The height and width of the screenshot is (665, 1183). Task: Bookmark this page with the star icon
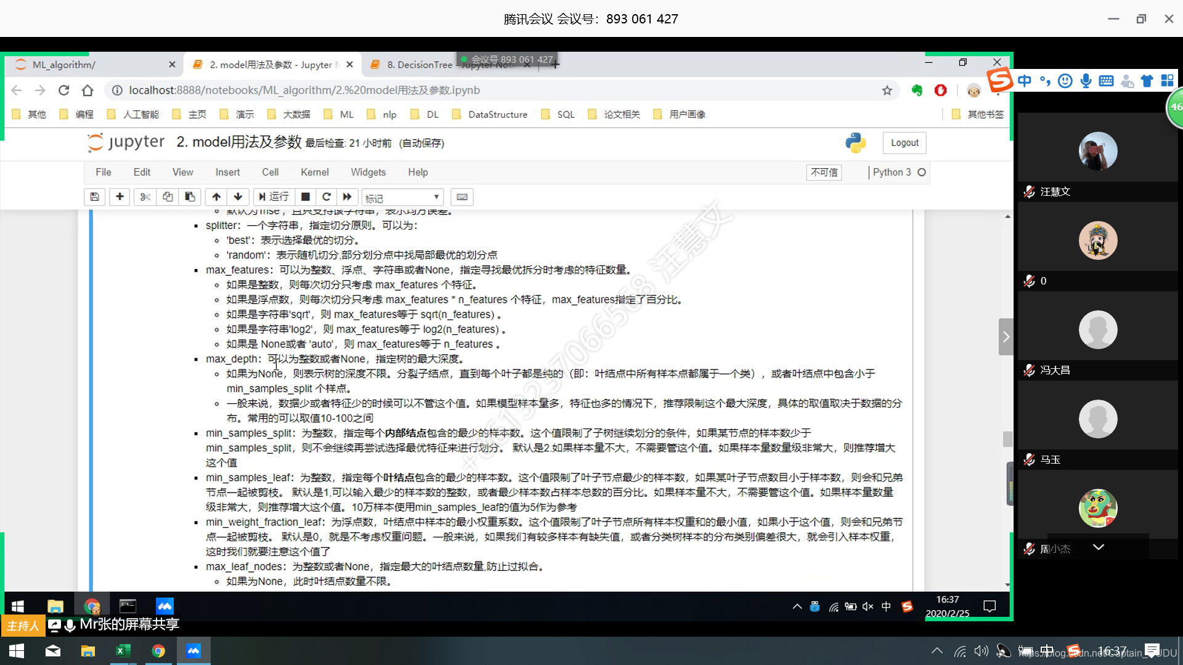(x=887, y=91)
